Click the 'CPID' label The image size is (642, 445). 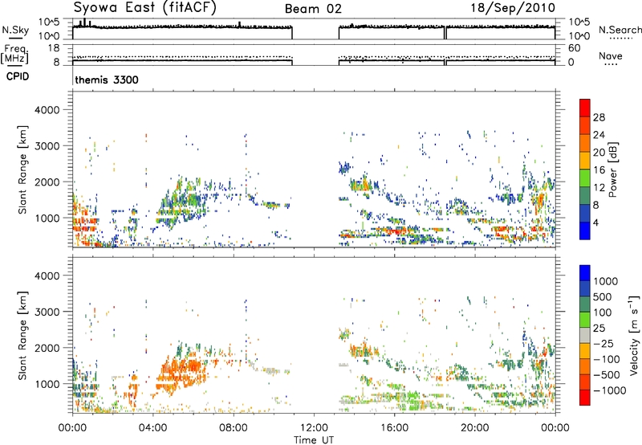(18, 76)
